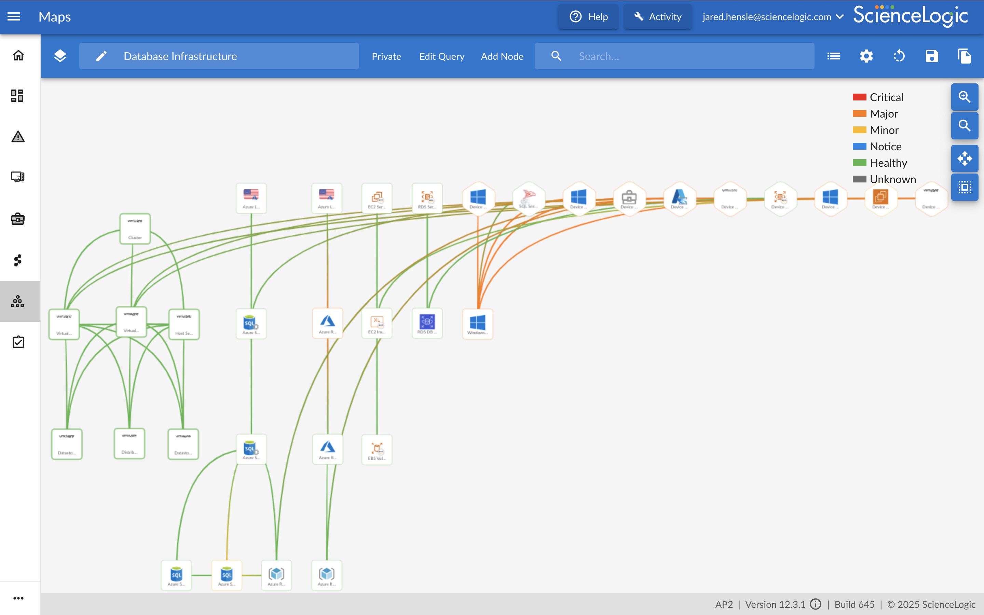Viewport: 984px width, 615px height.
Task: Click the Database Infrastructure name field
Action: [219, 56]
